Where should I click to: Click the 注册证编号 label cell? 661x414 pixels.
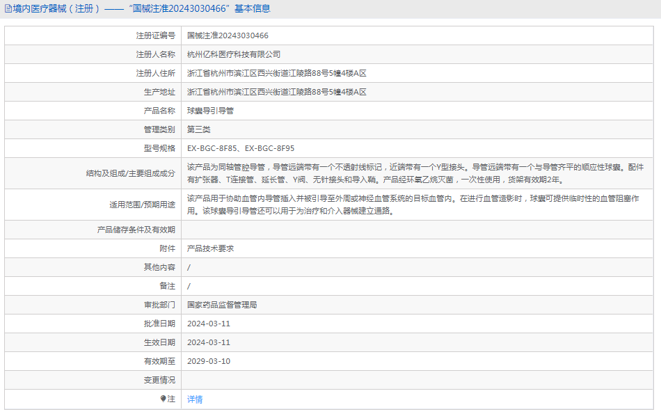tap(156, 36)
